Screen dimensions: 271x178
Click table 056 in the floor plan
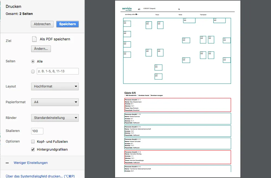pyautogui.click(x=127, y=34)
